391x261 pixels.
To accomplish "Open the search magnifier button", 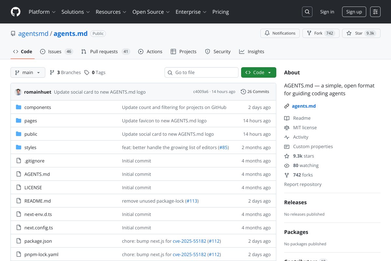I will coord(307,12).
